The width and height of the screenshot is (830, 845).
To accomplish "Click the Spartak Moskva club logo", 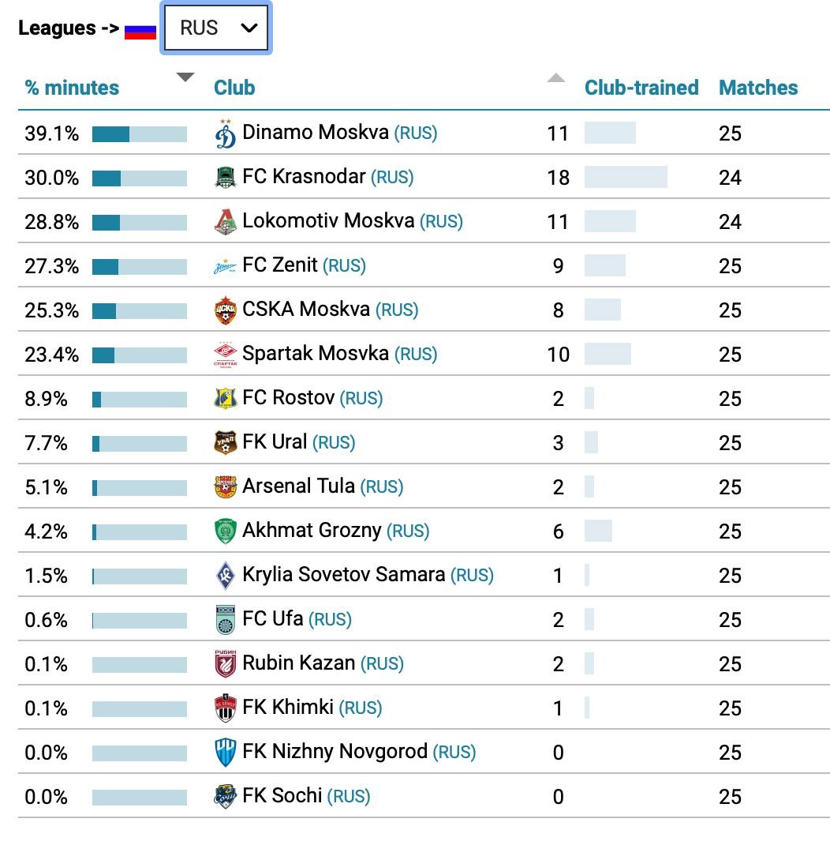I will (x=225, y=355).
